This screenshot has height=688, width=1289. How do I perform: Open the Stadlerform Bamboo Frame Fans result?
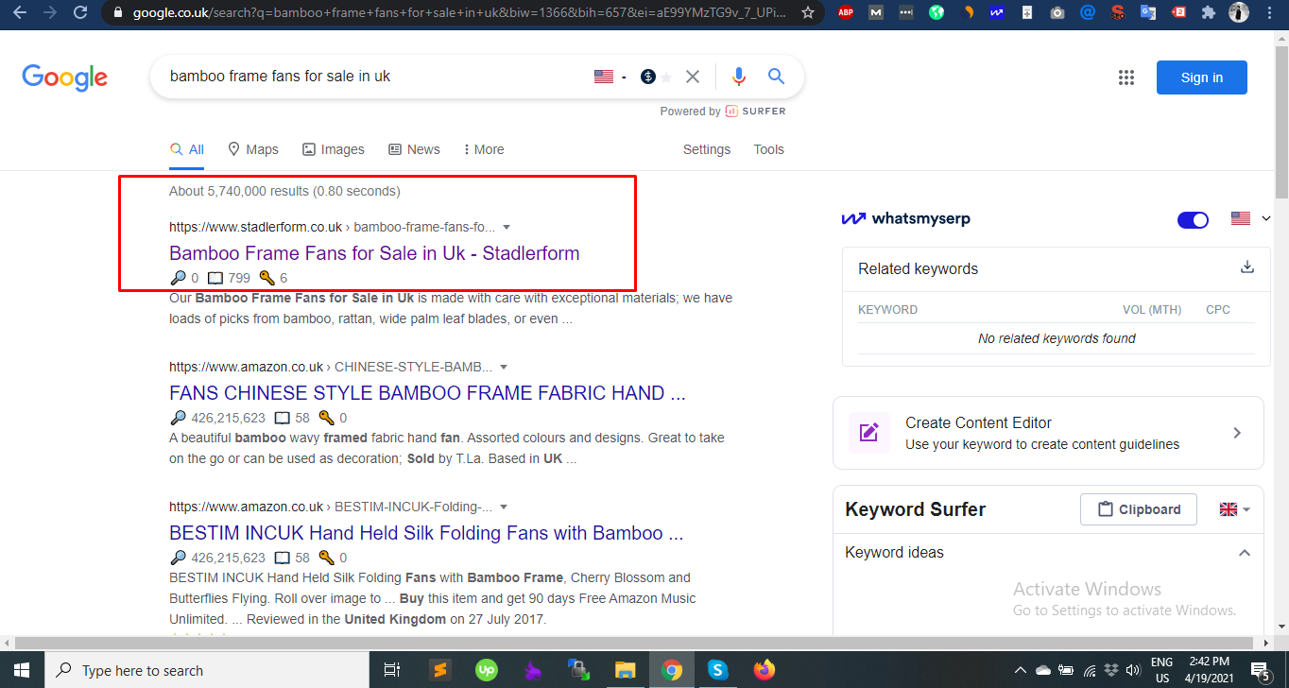pos(374,253)
